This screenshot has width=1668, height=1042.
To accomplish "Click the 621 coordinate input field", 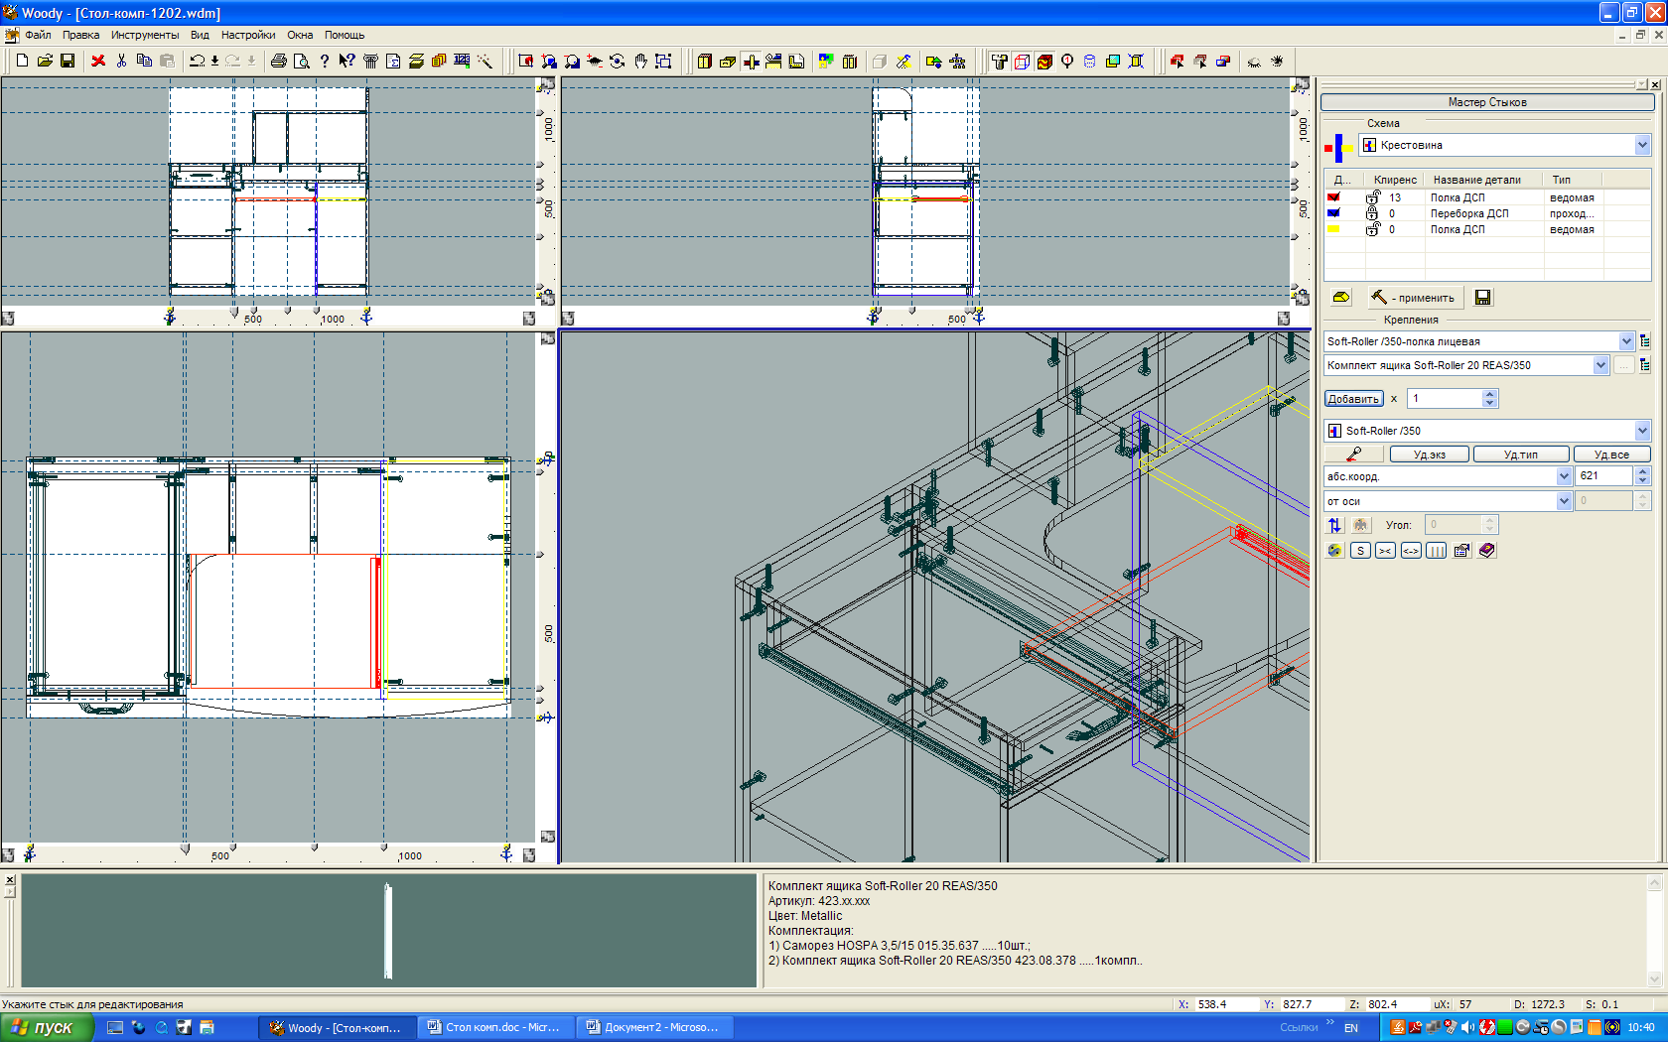I will pos(1604,476).
